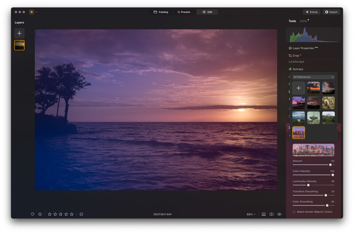Screen dimensions: 354x233
Task: Select the photo layer thumbnail in Layers
Action: (x=19, y=45)
